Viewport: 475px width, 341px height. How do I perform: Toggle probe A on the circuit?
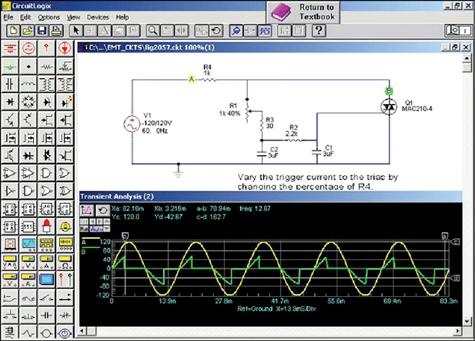[191, 79]
